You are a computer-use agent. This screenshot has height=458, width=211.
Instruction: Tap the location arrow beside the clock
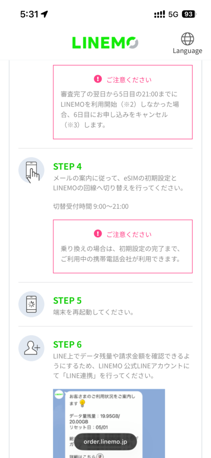pyautogui.click(x=44, y=14)
